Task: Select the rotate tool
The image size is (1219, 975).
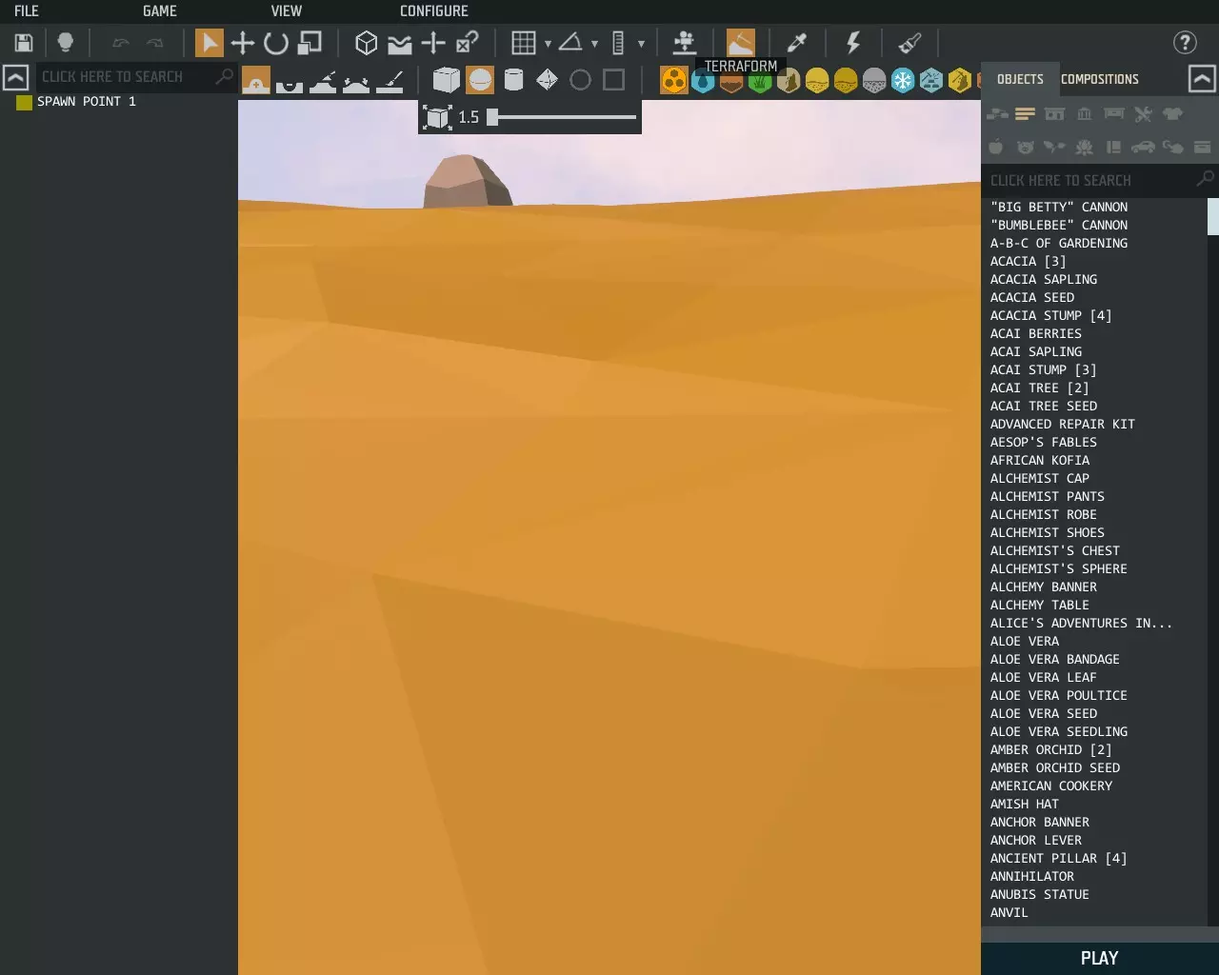Action: click(276, 43)
